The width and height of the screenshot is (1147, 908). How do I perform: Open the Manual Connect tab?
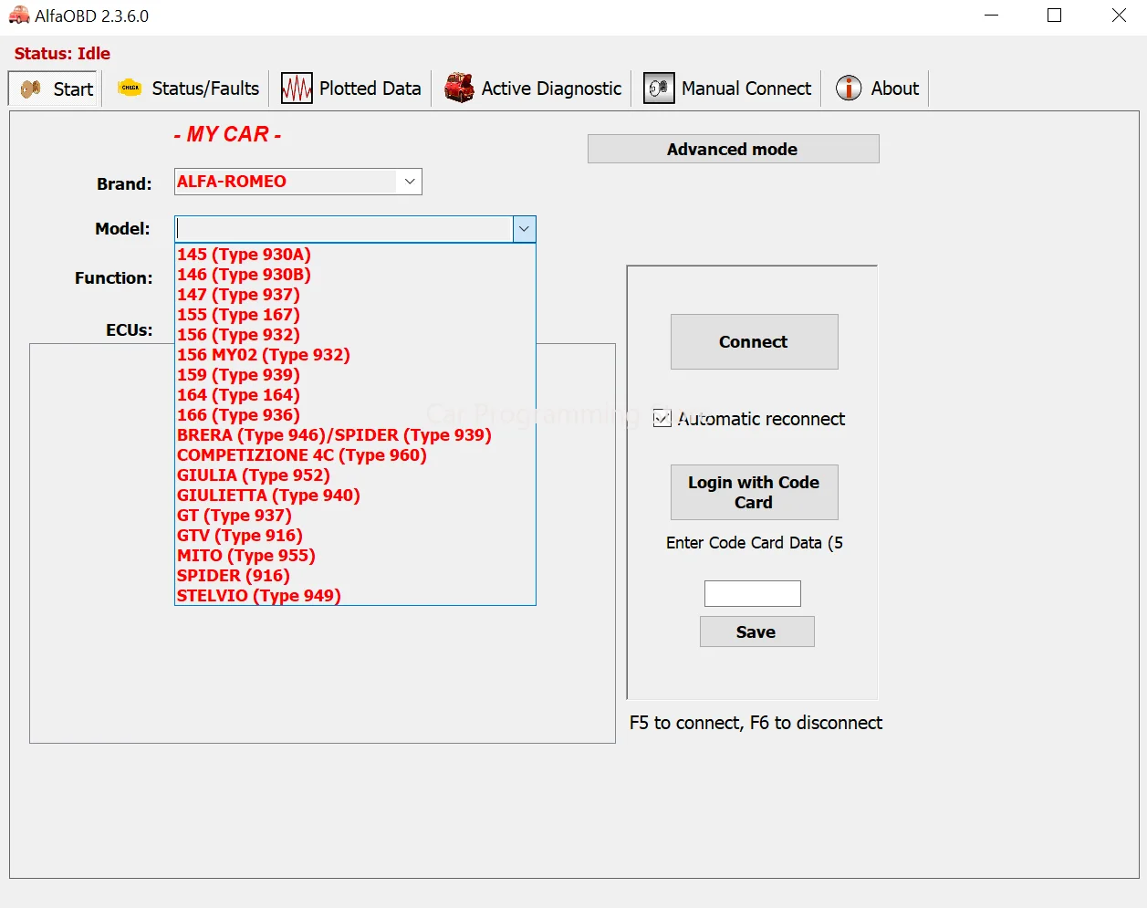click(x=727, y=89)
